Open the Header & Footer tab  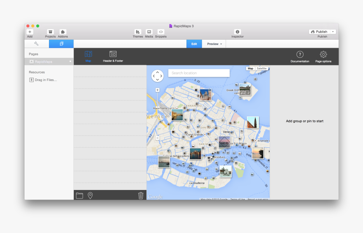[x=113, y=56]
